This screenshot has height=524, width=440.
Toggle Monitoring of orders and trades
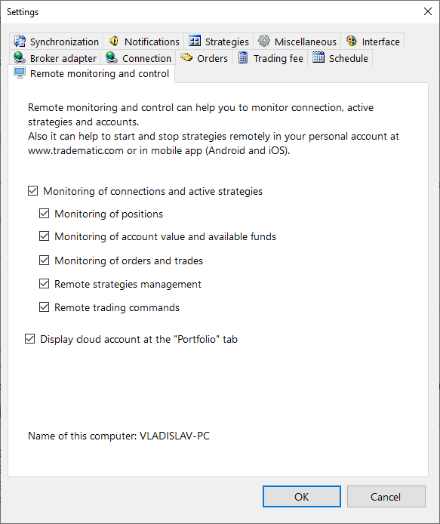(44, 260)
